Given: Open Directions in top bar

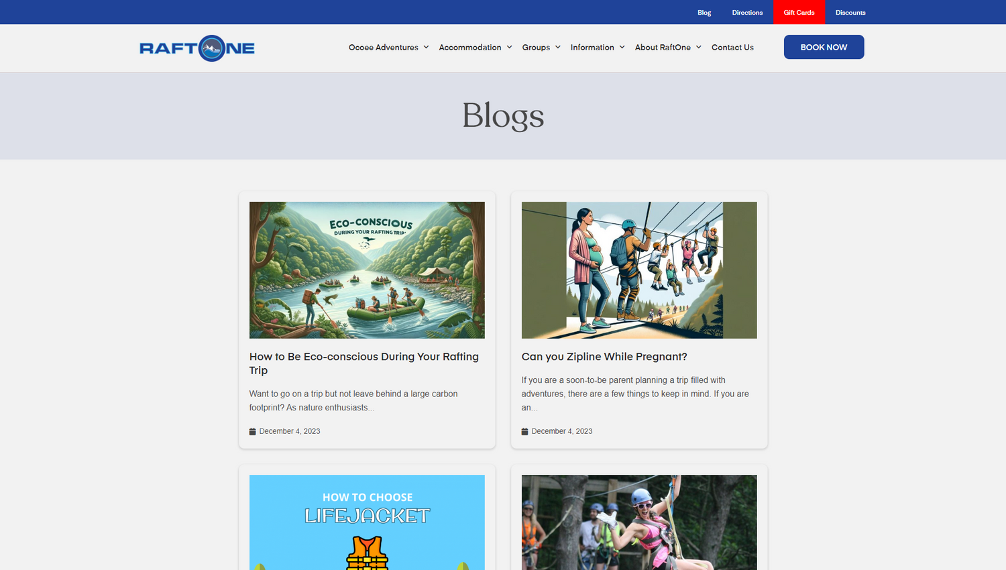Looking at the screenshot, I should point(747,12).
